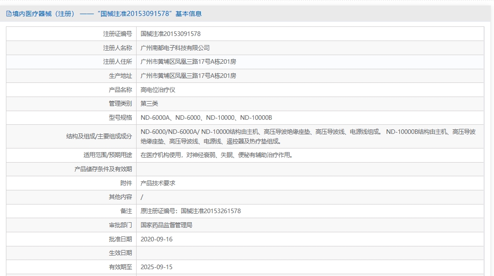Click the 管理类别 label

(120, 103)
